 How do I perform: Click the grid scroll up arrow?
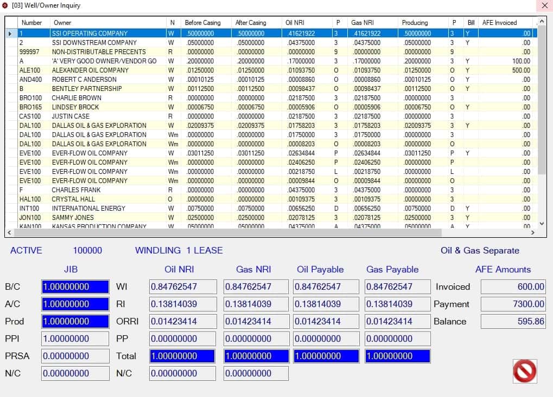point(542,22)
